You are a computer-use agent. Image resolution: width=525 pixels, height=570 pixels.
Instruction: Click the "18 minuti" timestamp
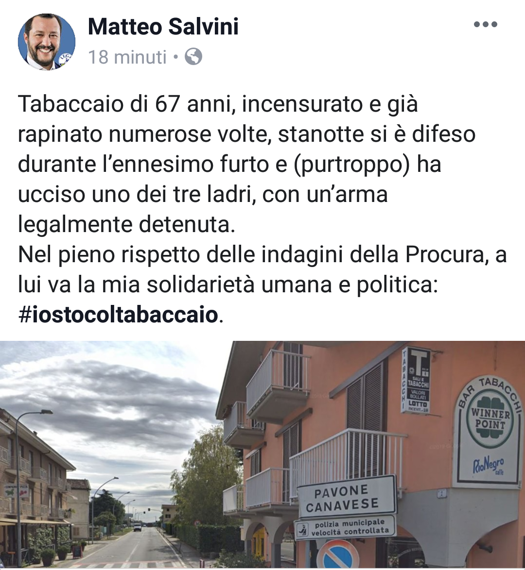pos(127,57)
